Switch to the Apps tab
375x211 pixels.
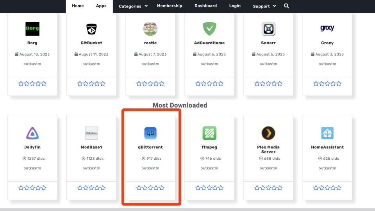(101, 6)
